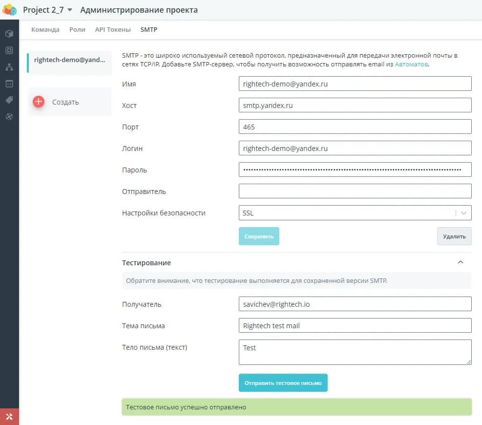
Task: Open the globe icon in sidebar
Action: tap(9, 117)
